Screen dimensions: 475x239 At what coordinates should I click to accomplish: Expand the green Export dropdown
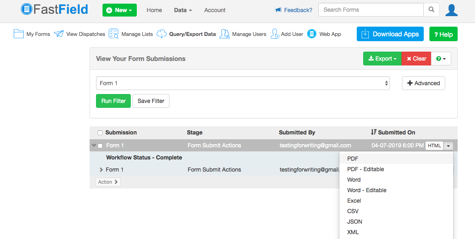coord(382,59)
